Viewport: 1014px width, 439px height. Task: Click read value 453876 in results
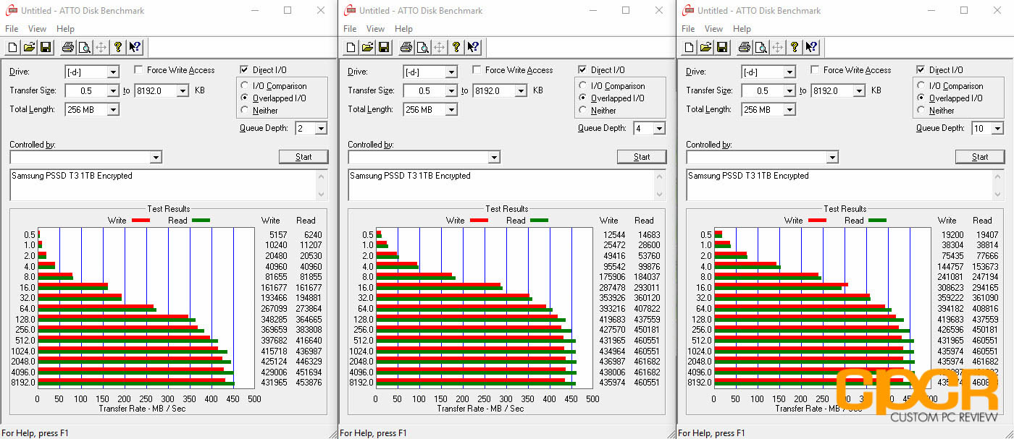coord(309,383)
